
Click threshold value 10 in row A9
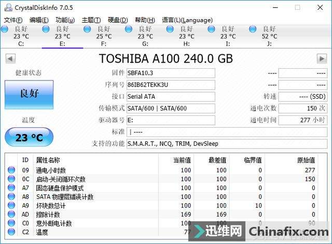point(258,206)
